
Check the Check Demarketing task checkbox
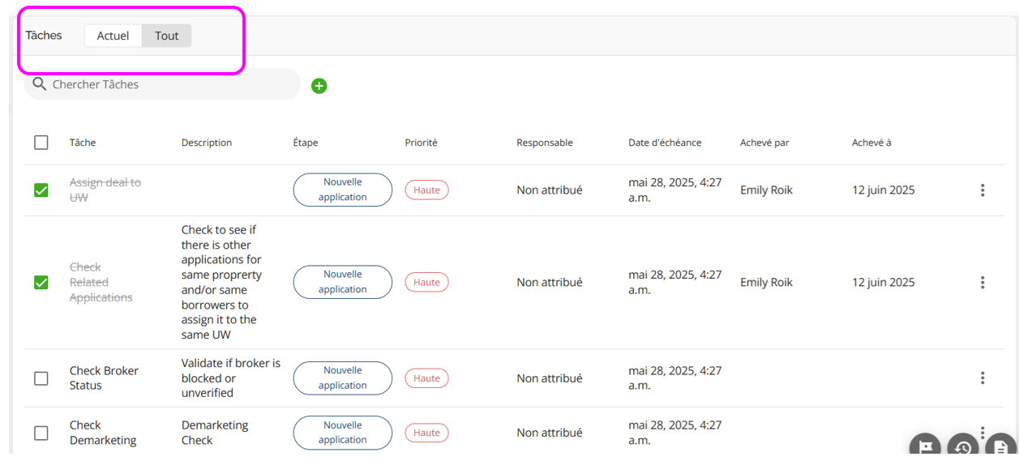41,433
